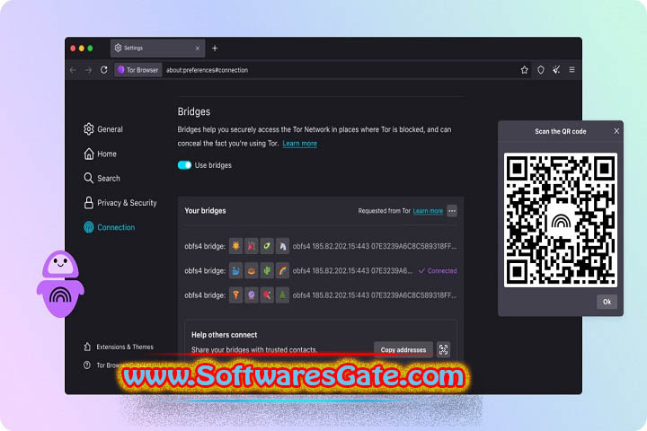Open Extensions & Themes page

click(119, 347)
